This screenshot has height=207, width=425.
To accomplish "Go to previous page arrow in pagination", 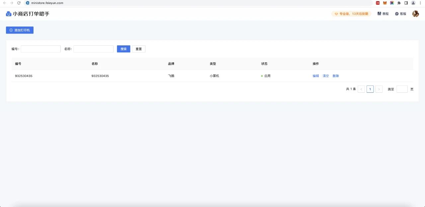I will pyautogui.click(x=361, y=89).
